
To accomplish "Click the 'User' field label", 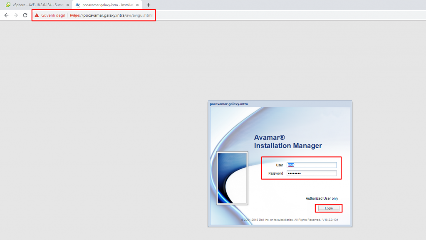I will 279,165.
